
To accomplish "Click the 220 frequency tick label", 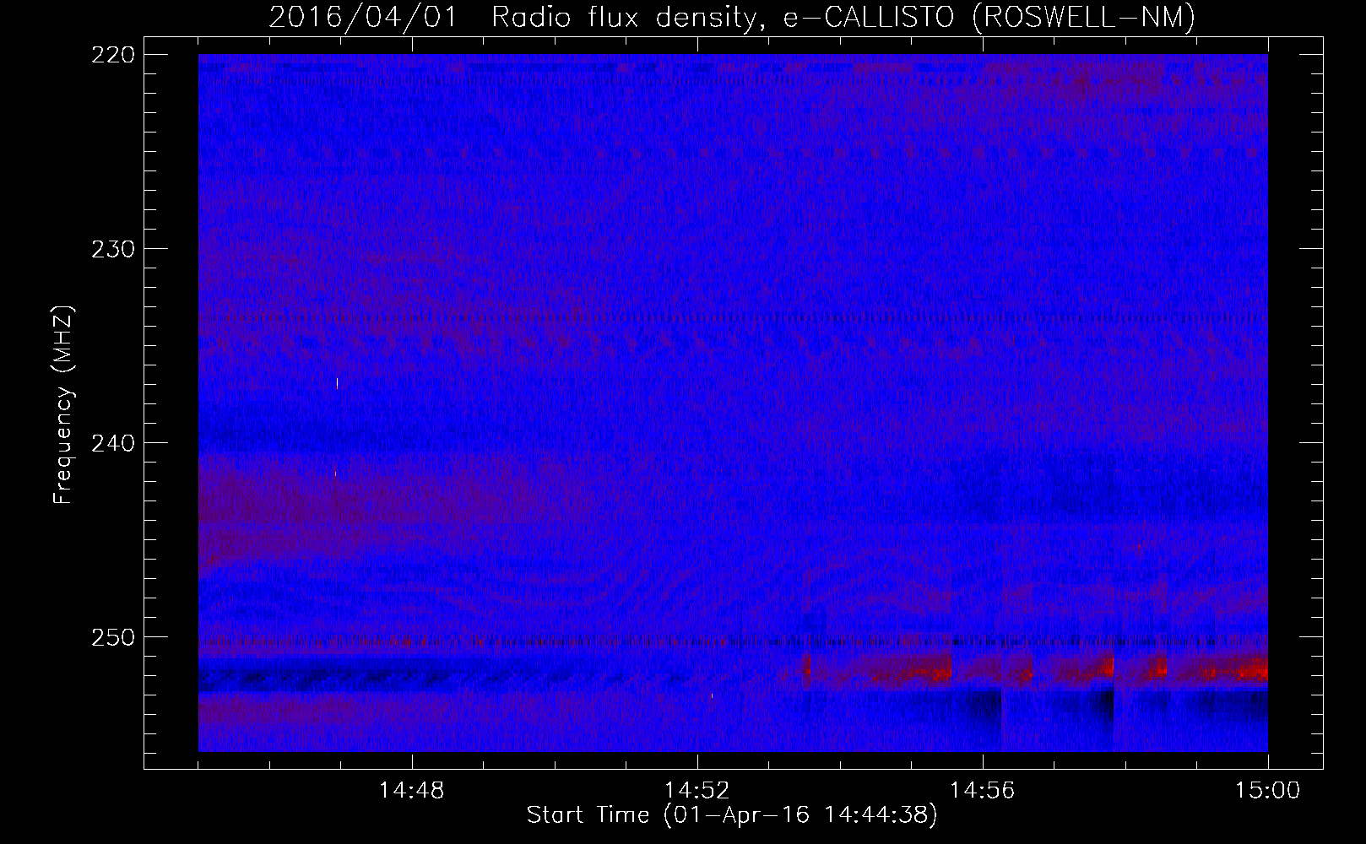I will (112, 54).
